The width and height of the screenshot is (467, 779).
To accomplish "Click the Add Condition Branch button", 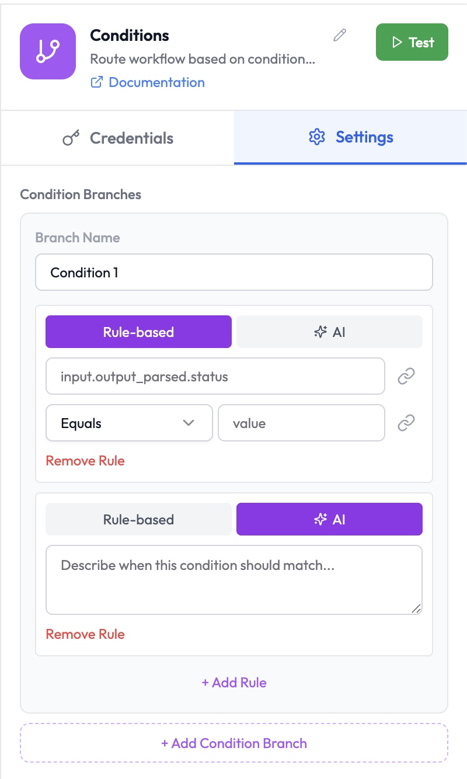I will 233,743.
